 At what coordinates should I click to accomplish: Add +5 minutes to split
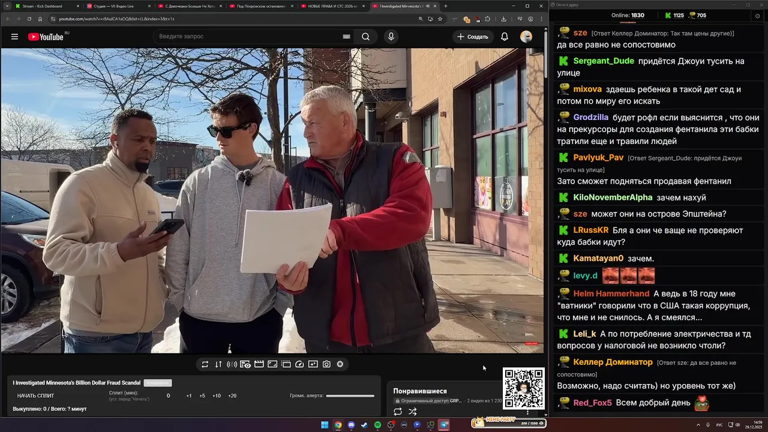pyautogui.click(x=202, y=396)
